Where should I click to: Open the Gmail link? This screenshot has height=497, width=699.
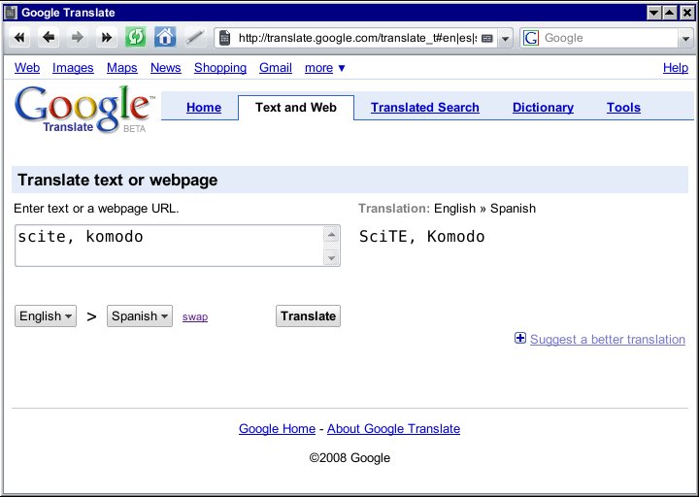click(x=276, y=68)
